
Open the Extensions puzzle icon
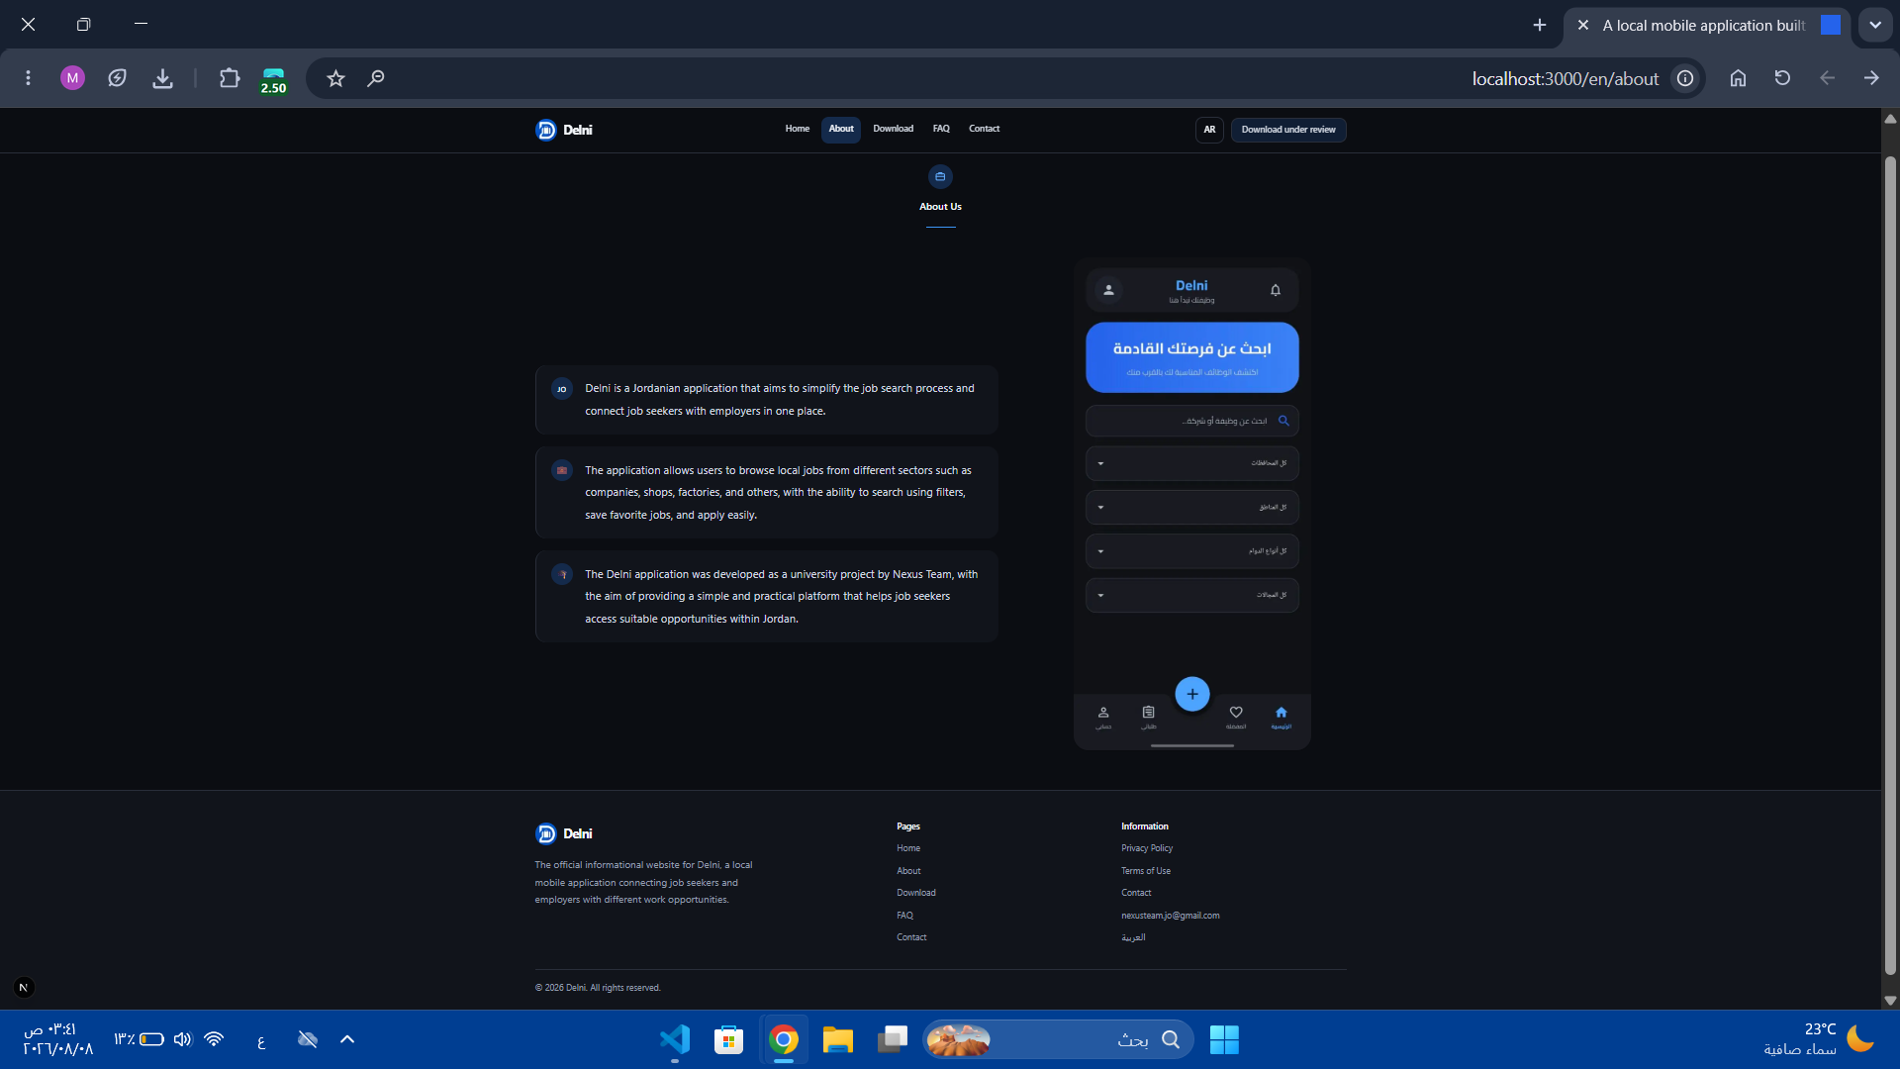tap(230, 78)
